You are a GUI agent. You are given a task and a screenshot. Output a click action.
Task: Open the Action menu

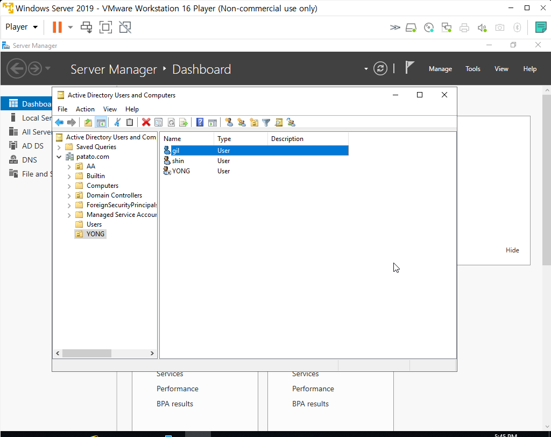point(85,109)
